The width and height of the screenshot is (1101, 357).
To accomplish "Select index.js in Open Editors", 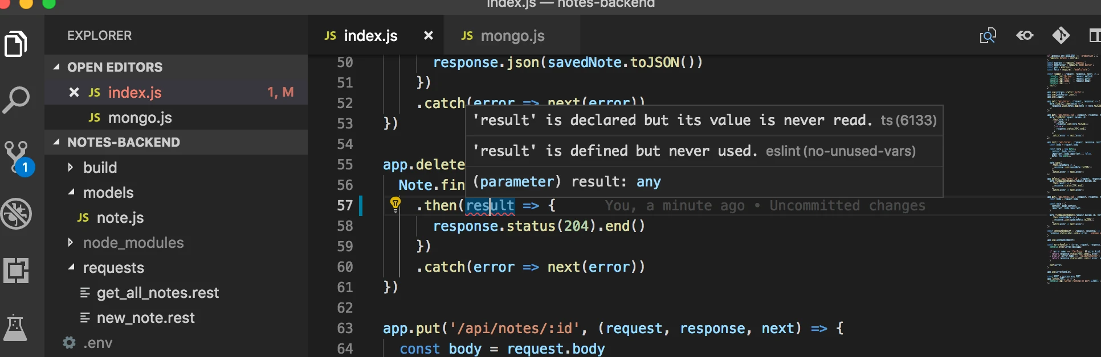I will (176, 92).
